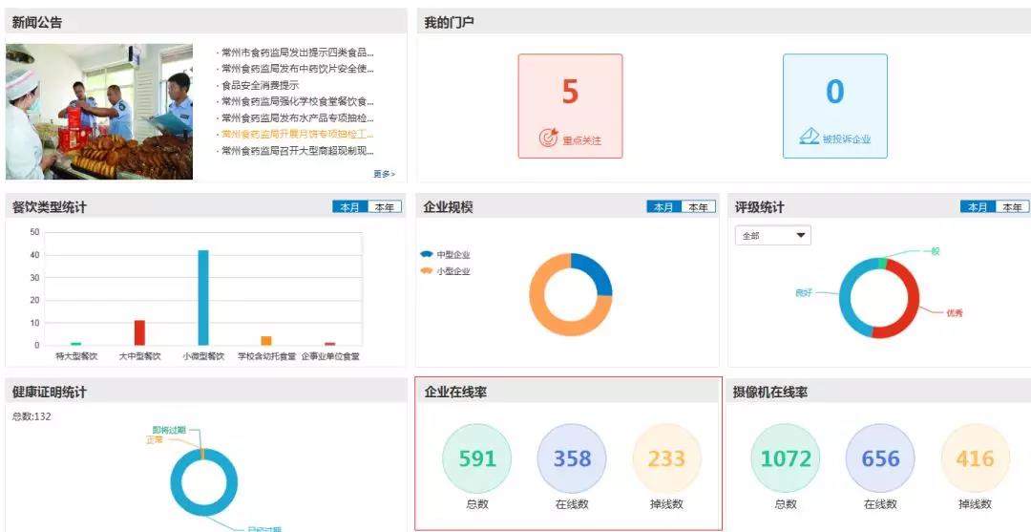The width and height of the screenshot is (1031, 532).
Task: Click the 358 在线数 circle
Action: pos(572,458)
